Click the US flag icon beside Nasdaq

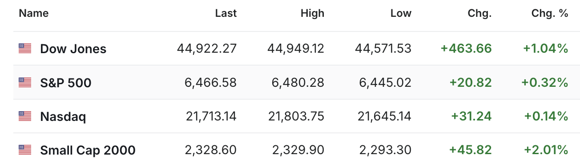click(25, 116)
